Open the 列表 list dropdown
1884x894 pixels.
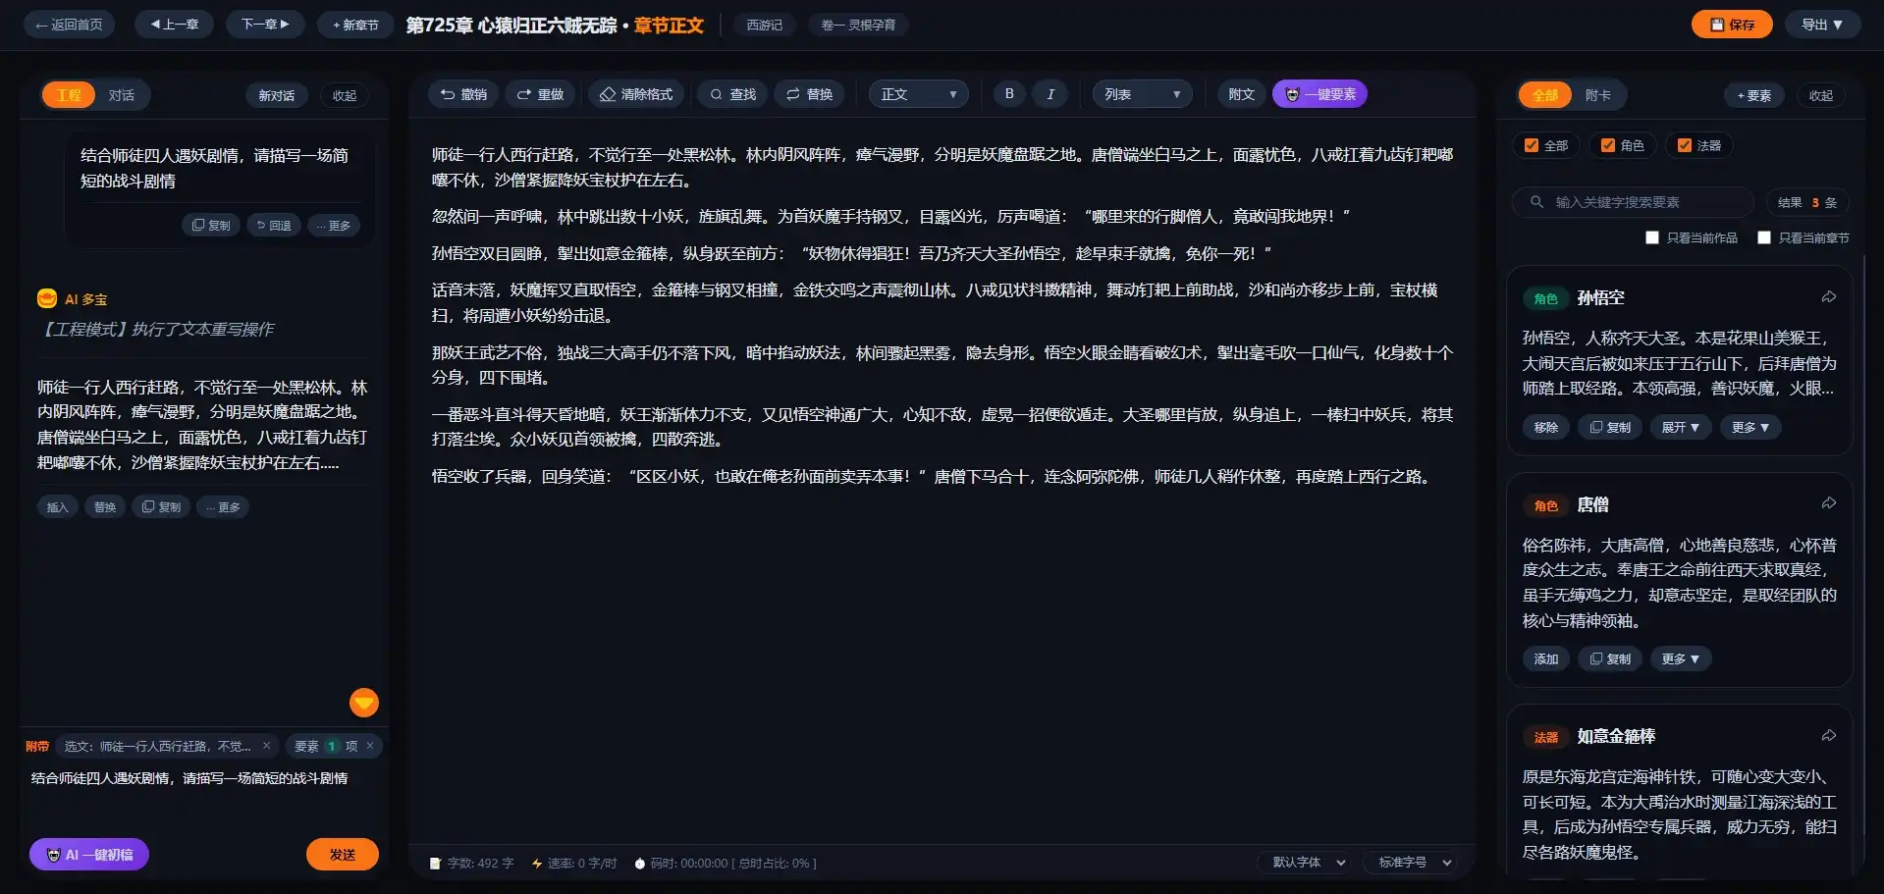point(1143,94)
